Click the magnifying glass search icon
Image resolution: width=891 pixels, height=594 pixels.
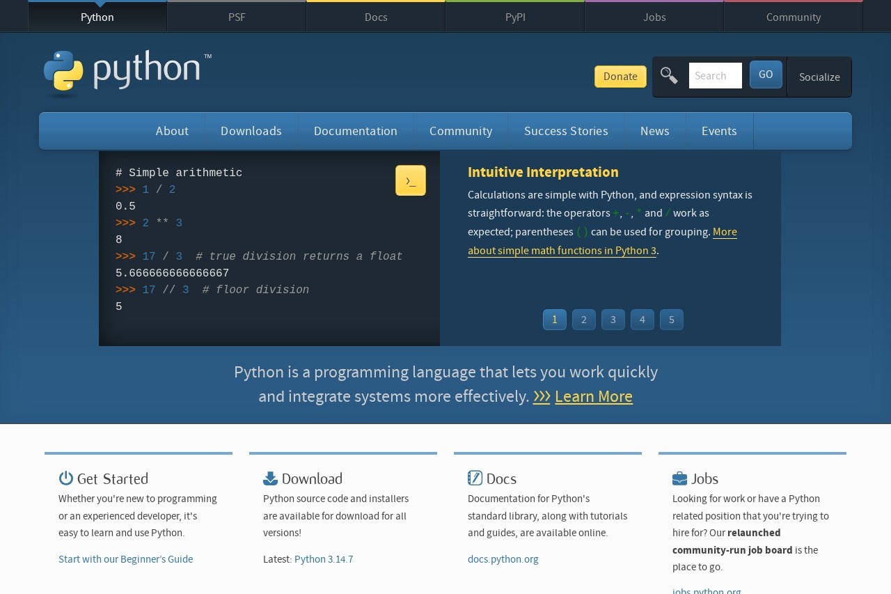[x=669, y=75]
